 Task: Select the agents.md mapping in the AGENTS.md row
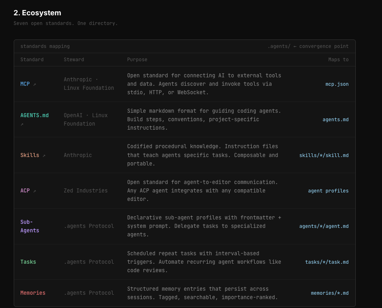(335, 120)
